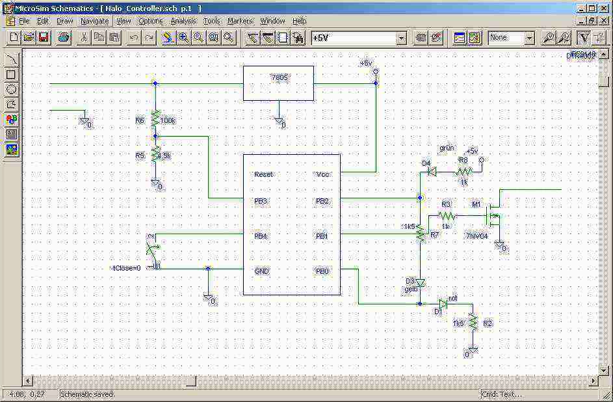The width and height of the screenshot is (613, 402).
Task: Click the Insert Picture tool icon
Action: click(x=11, y=149)
